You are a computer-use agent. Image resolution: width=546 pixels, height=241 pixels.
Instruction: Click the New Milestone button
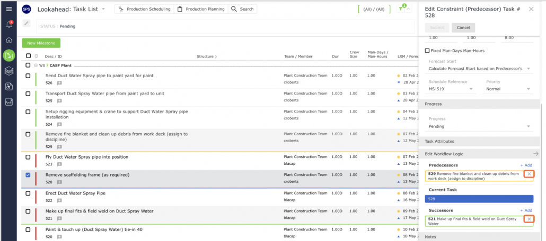pos(41,43)
